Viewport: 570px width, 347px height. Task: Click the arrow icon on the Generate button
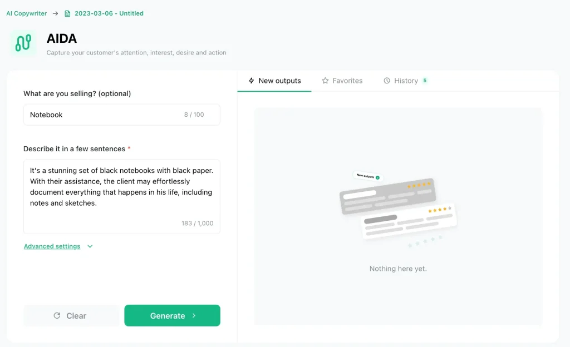tap(194, 316)
